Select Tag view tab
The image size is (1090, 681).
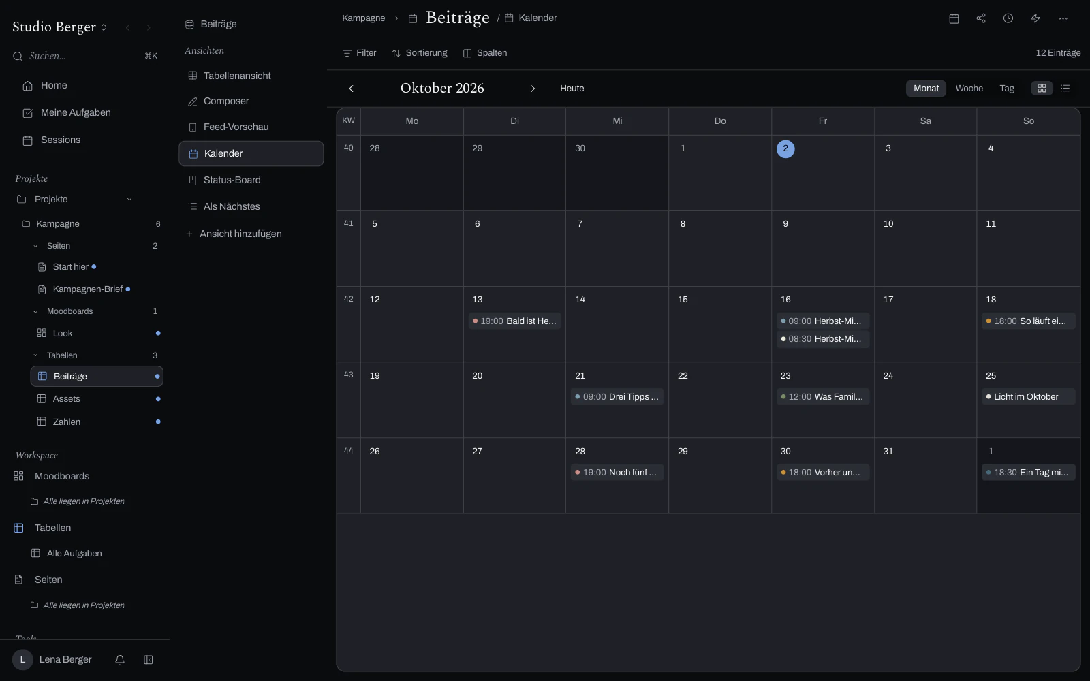[x=1007, y=89]
